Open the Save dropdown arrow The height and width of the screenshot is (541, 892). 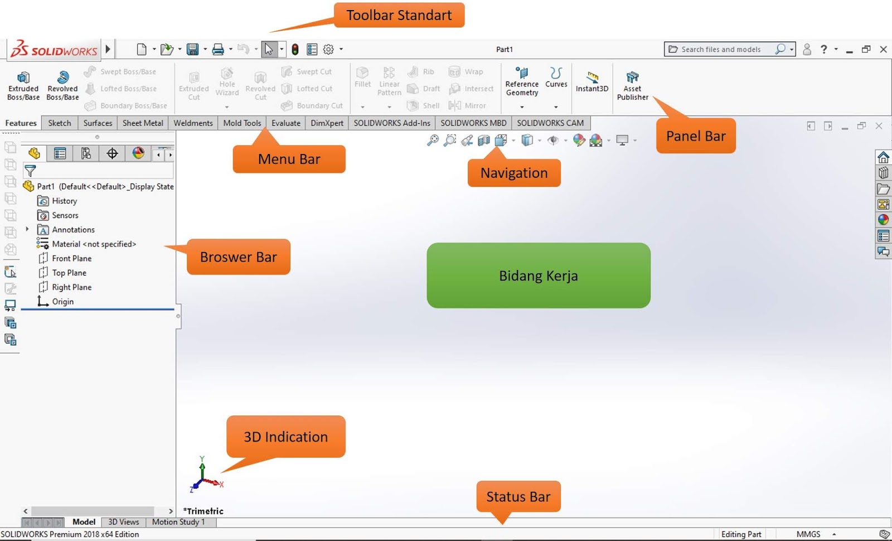coord(205,49)
